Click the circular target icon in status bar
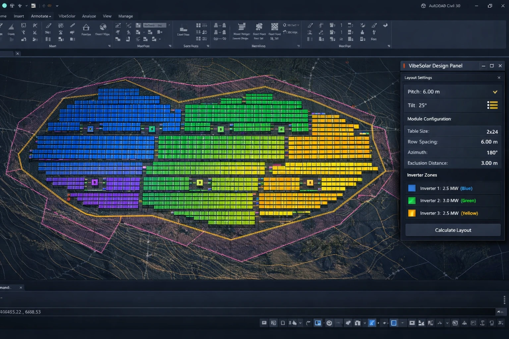 329,323
